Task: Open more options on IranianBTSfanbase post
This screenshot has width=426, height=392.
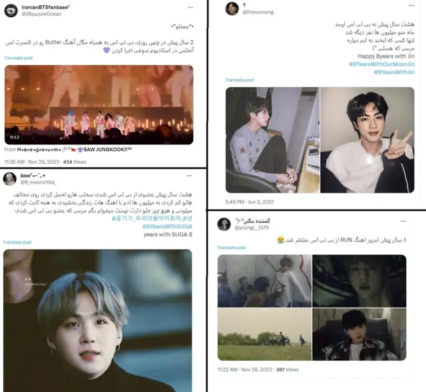Action: (x=190, y=7)
